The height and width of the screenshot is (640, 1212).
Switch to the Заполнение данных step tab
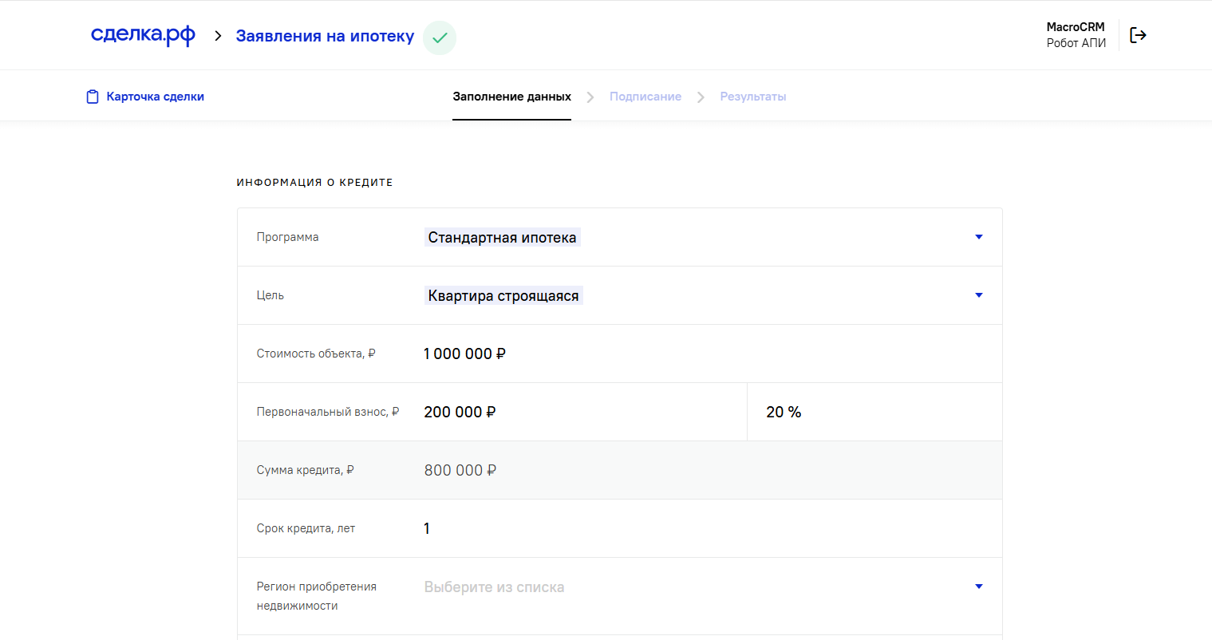pyautogui.click(x=511, y=97)
